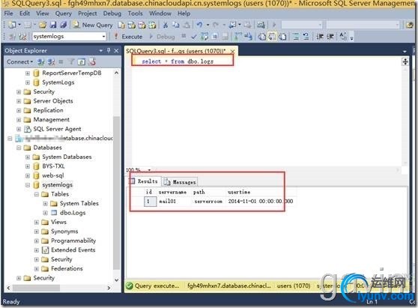Click the Redo arrow icon

[x=216, y=25]
